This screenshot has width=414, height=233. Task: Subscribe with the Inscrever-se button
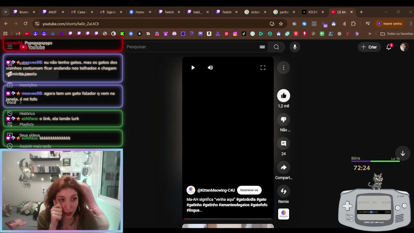coord(249,190)
